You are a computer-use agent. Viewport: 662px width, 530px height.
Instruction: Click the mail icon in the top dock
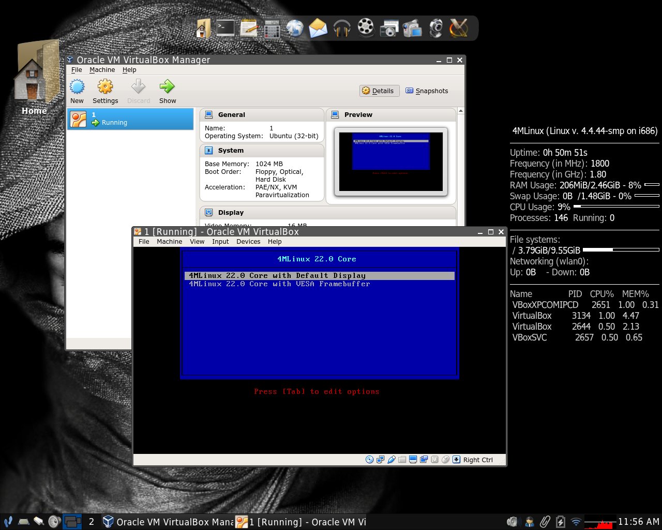(318, 28)
